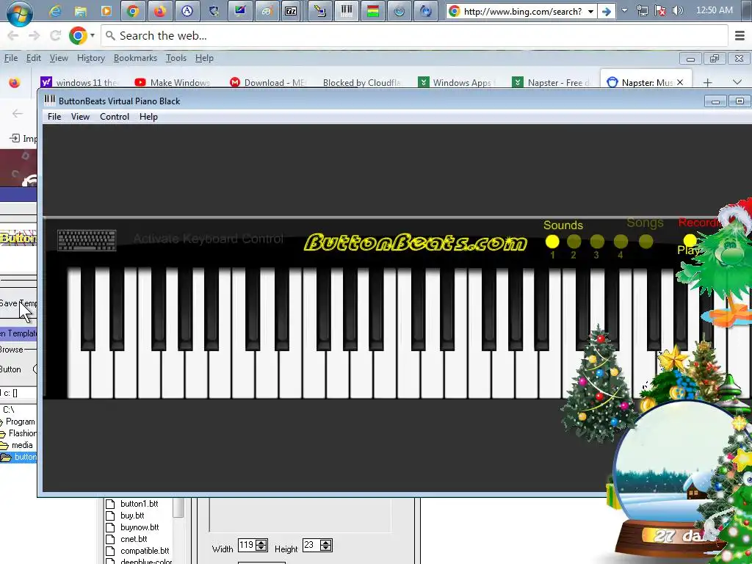
Task: Show hidden system tray icons
Action: pyautogui.click(x=624, y=10)
